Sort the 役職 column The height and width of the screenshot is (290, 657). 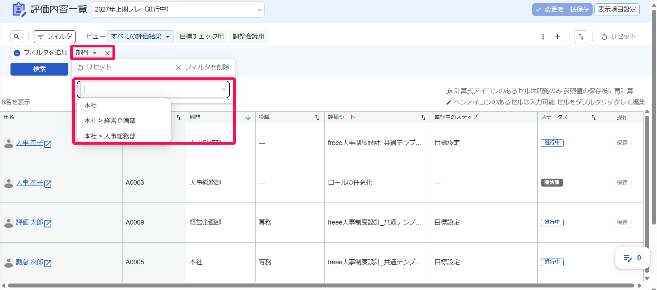[x=317, y=118]
